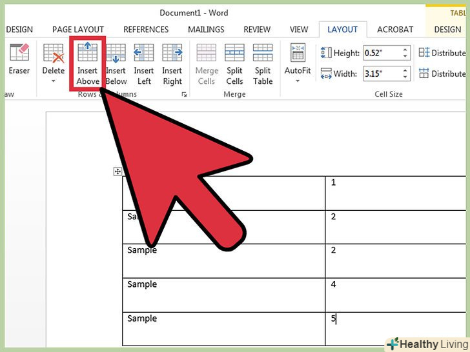Click Insert Left column button

coord(144,64)
